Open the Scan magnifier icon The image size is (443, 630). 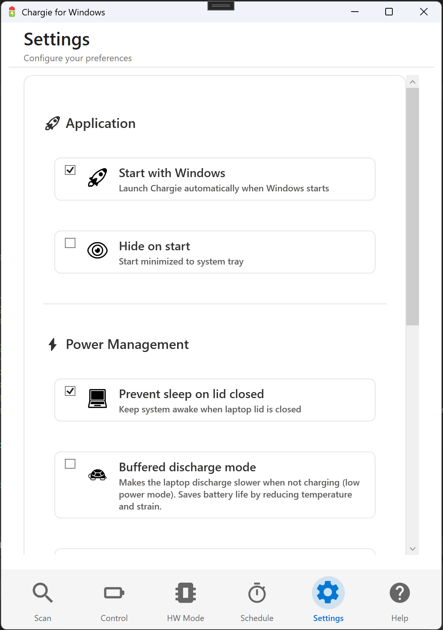[x=42, y=593]
